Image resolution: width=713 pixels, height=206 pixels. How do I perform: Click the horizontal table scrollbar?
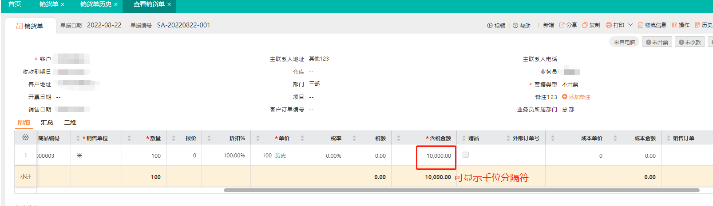coord(462,191)
